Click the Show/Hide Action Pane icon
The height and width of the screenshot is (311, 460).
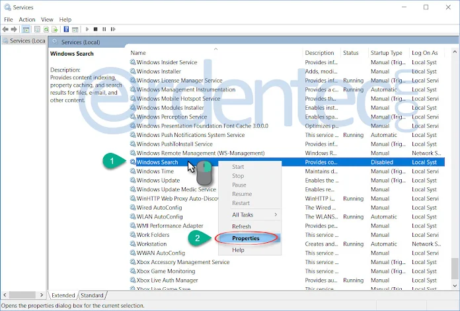(75, 29)
